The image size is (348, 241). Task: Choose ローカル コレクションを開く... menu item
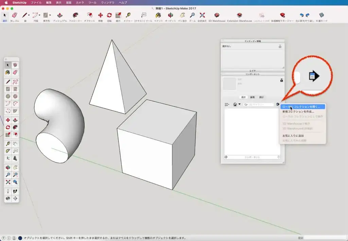(303, 107)
